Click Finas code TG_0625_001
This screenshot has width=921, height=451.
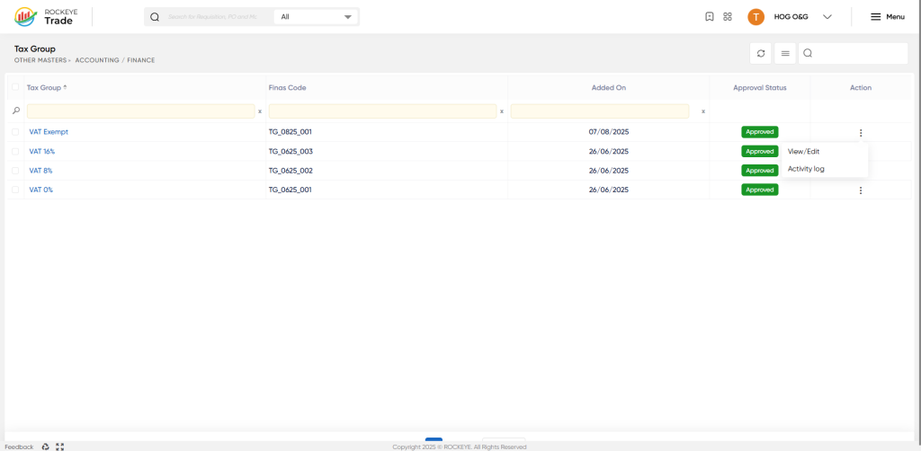(291, 190)
